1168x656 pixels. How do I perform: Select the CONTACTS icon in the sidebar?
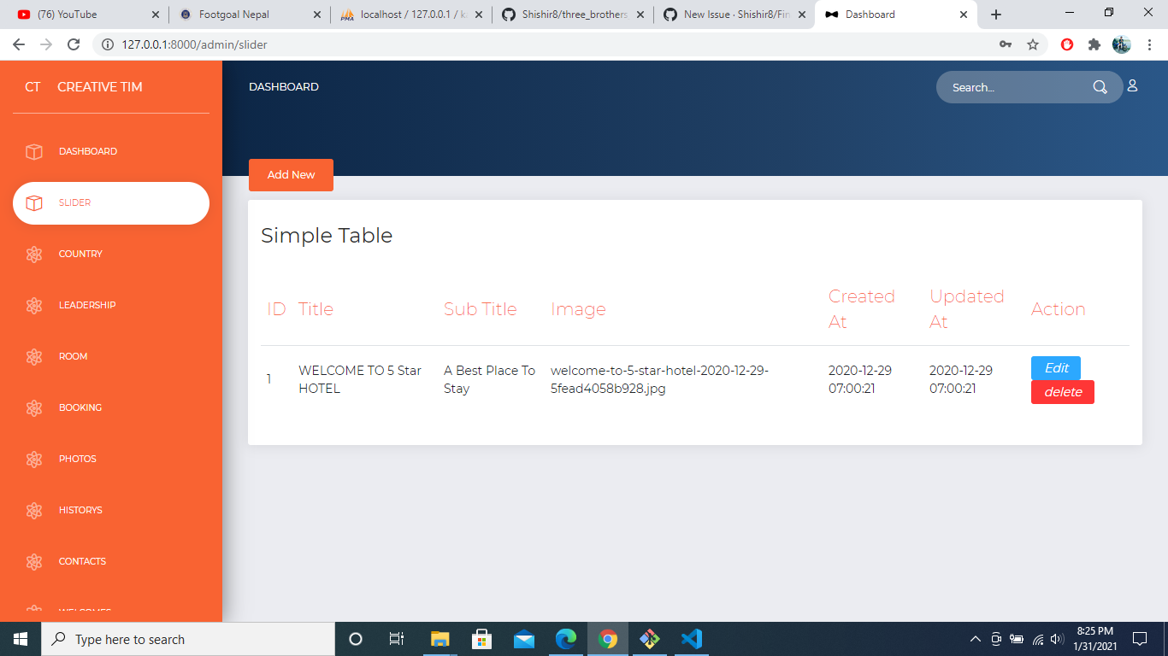click(34, 561)
